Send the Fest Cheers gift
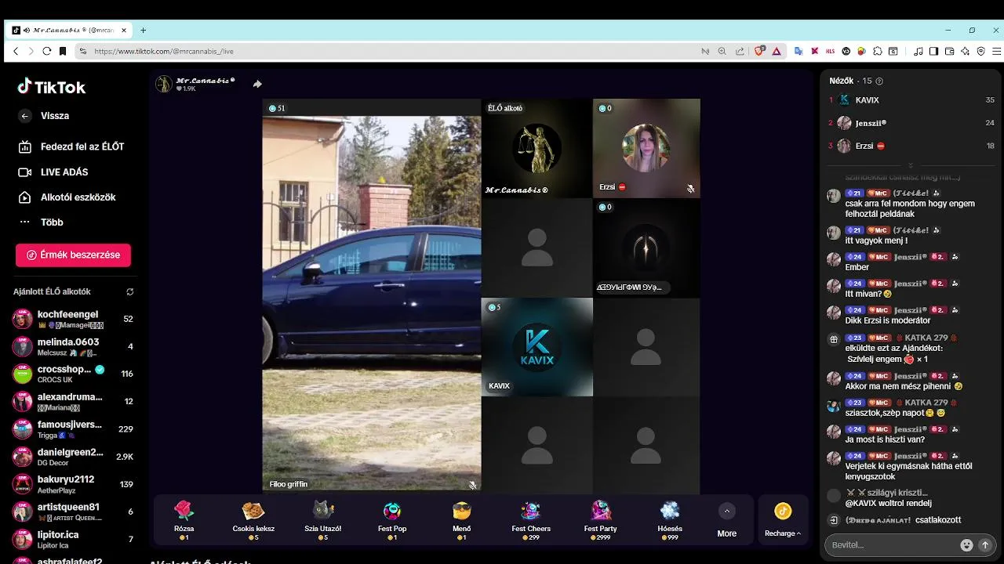This screenshot has width=1004, height=564. pyautogui.click(x=531, y=521)
